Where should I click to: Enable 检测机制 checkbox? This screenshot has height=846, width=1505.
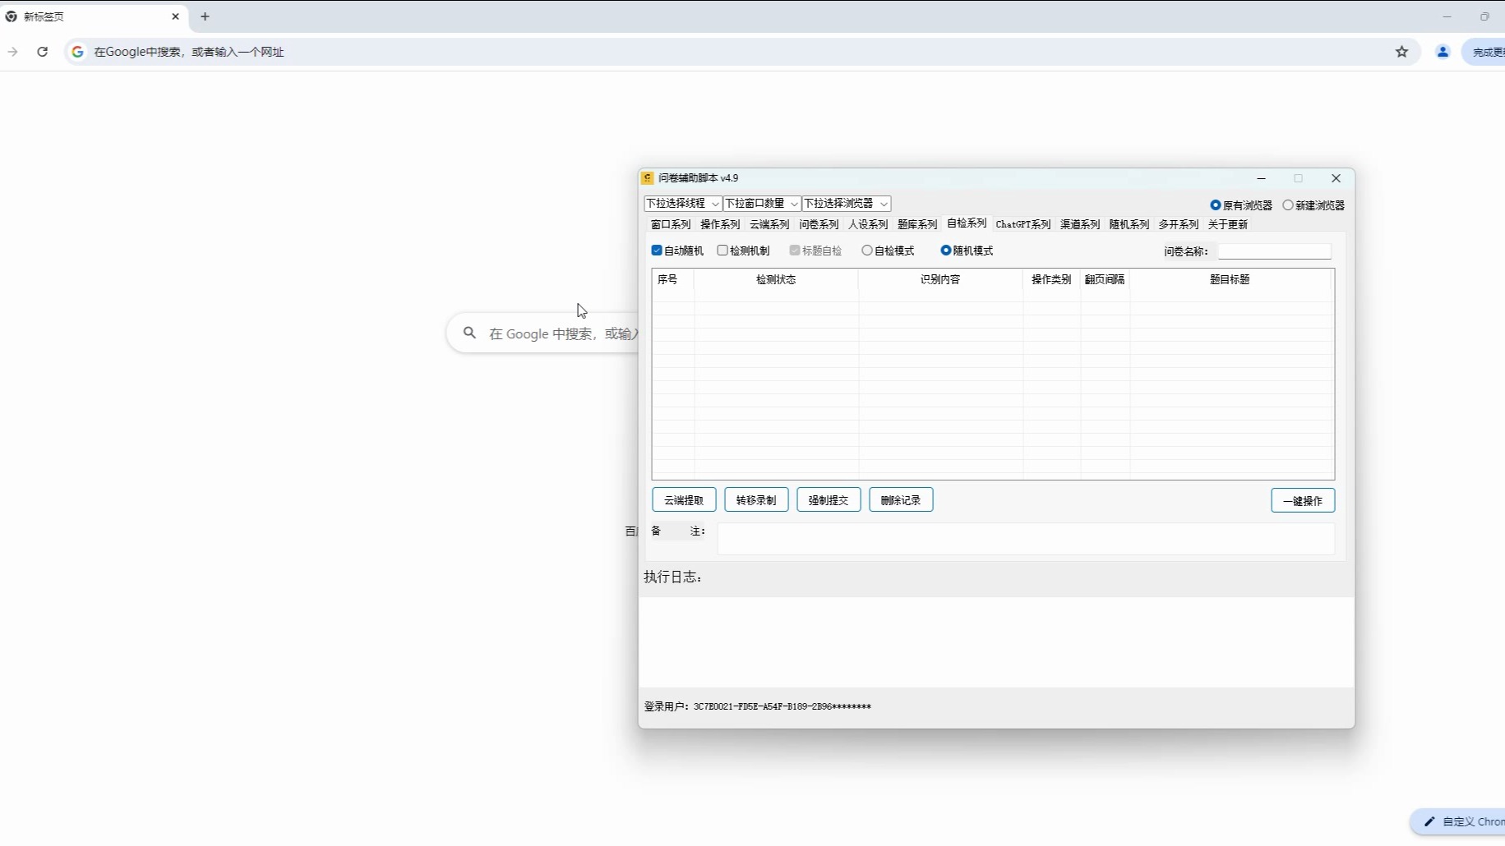pos(722,251)
